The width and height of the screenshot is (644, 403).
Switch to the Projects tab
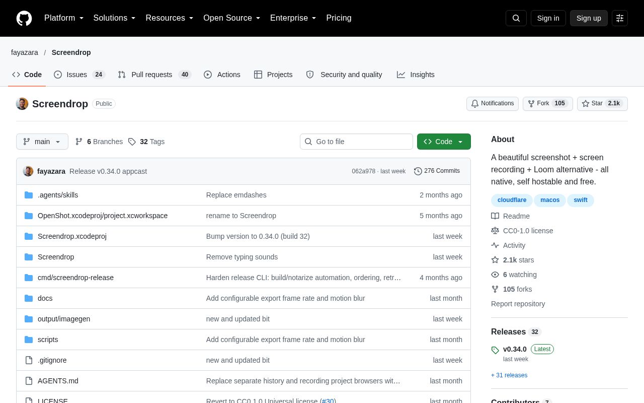coord(273,75)
